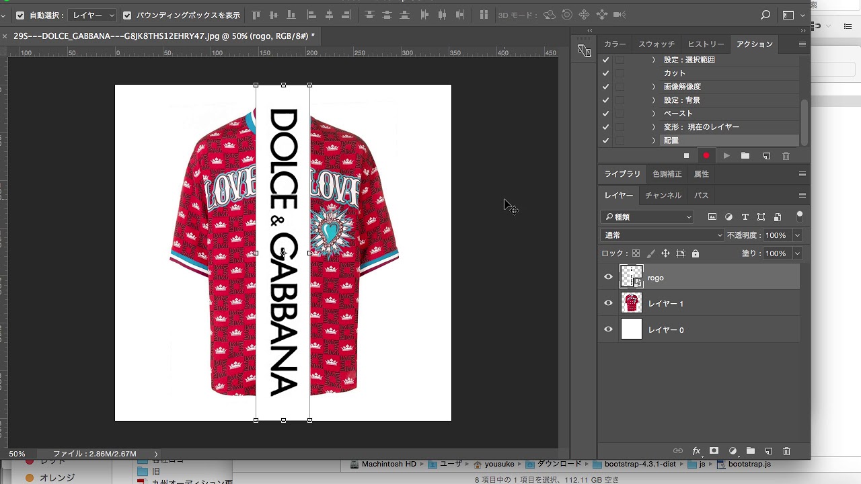The width and height of the screenshot is (861, 484).
Task: Expand the 設定：背景 action step
Action: tap(654, 100)
